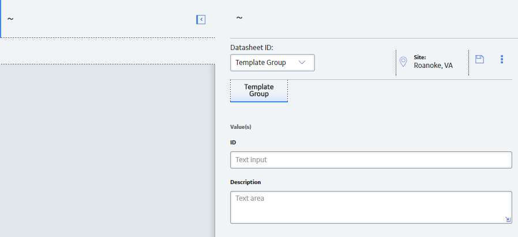
Task: Click the empty gray left pane area
Action: tap(107, 151)
